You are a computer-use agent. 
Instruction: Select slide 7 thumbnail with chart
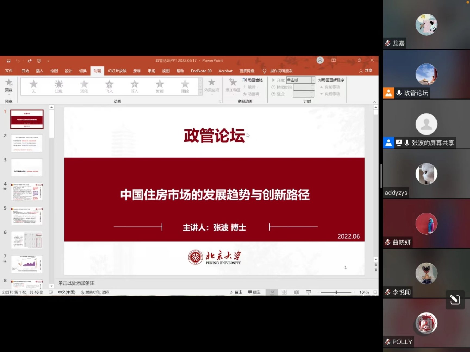(27, 264)
